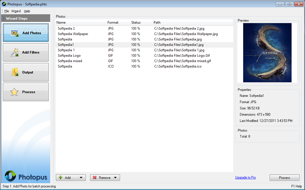The width and height of the screenshot is (305, 190).
Task: Sort by the Status column header
Action: click(141, 23)
